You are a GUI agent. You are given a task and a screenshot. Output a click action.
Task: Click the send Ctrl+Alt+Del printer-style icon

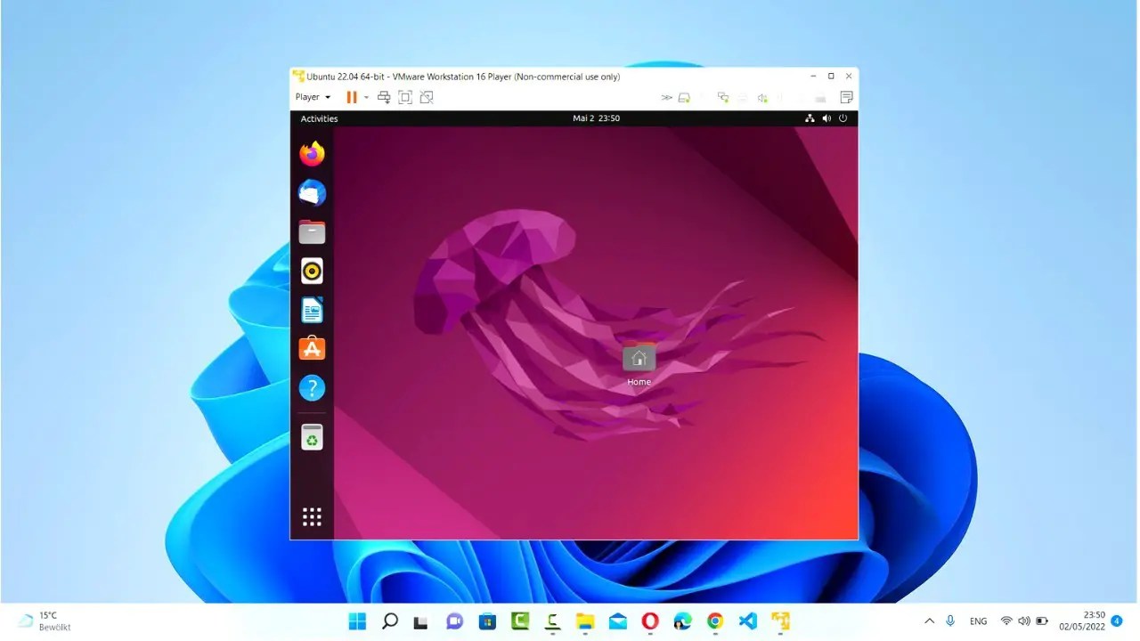click(x=384, y=97)
